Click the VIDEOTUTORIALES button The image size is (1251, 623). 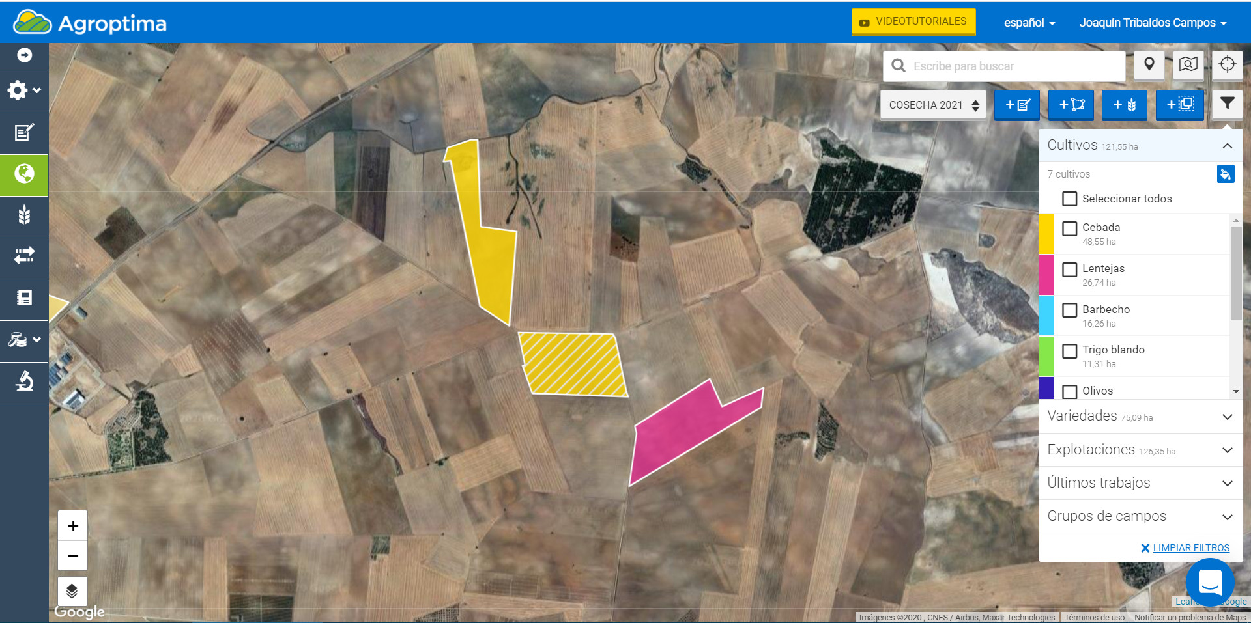pos(913,21)
